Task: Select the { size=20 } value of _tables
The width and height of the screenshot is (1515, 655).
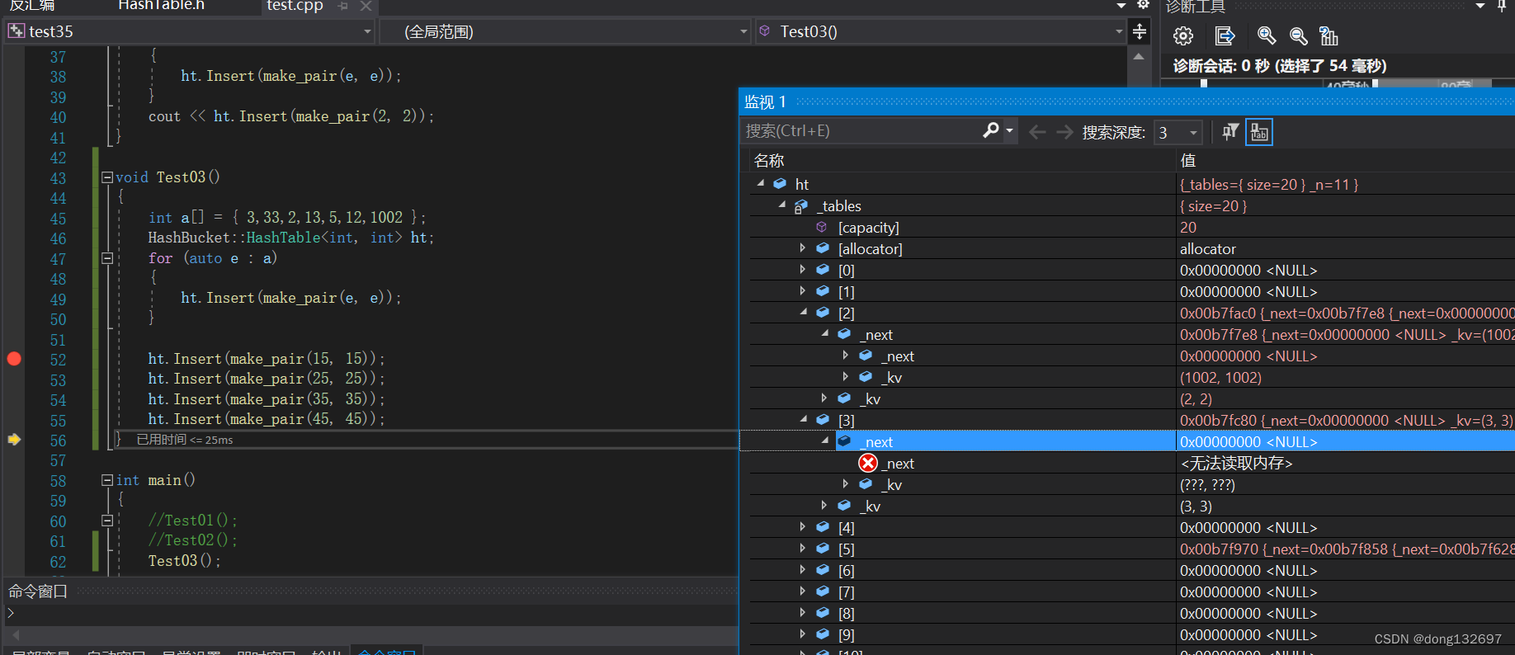Action: 1213,206
